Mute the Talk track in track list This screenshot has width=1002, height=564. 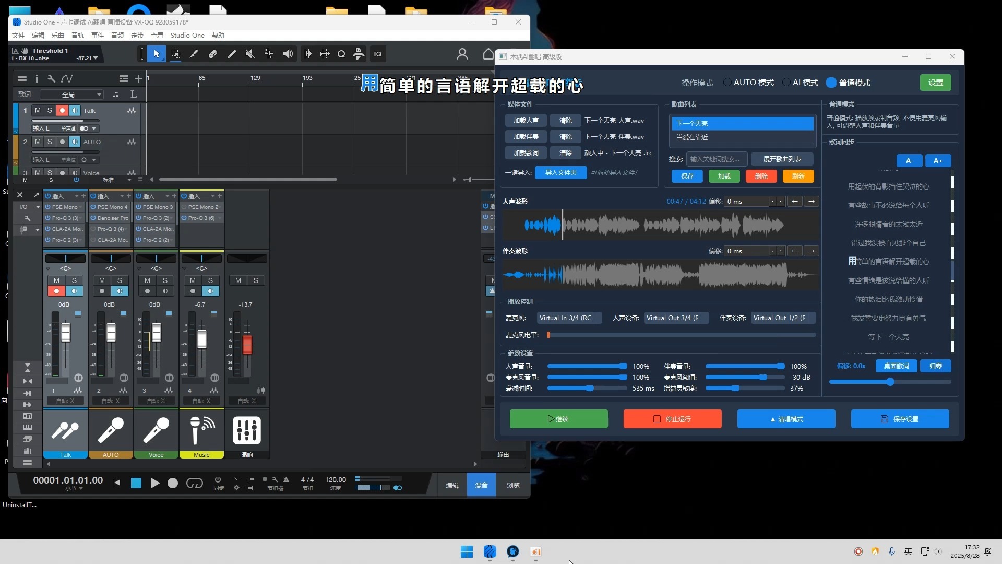(x=38, y=110)
